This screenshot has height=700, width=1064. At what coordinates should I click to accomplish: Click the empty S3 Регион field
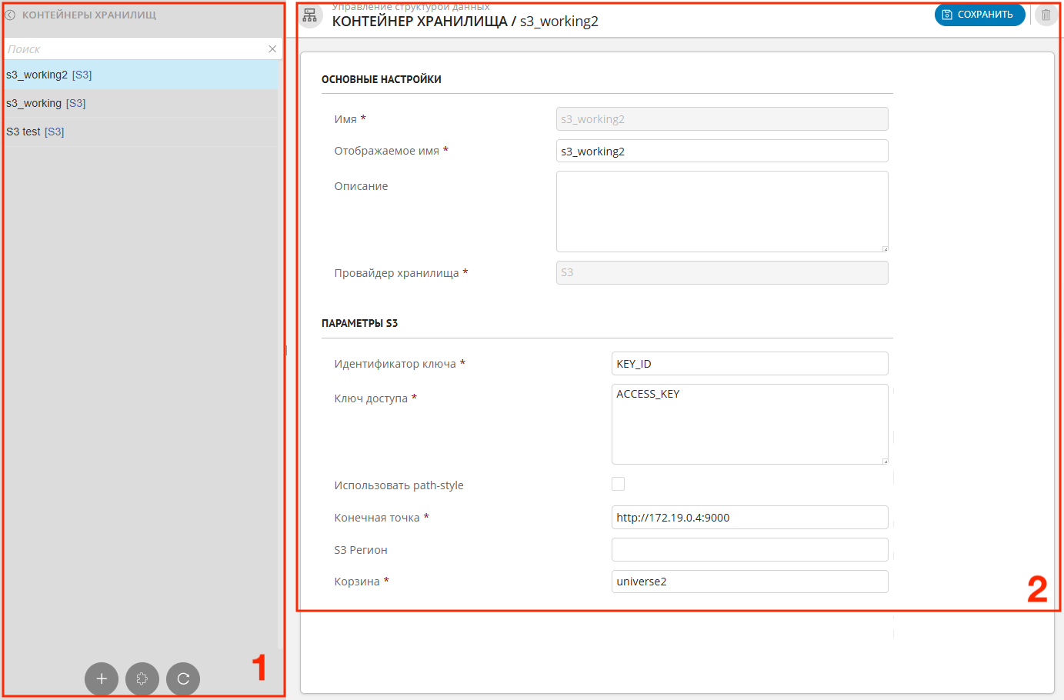(749, 550)
